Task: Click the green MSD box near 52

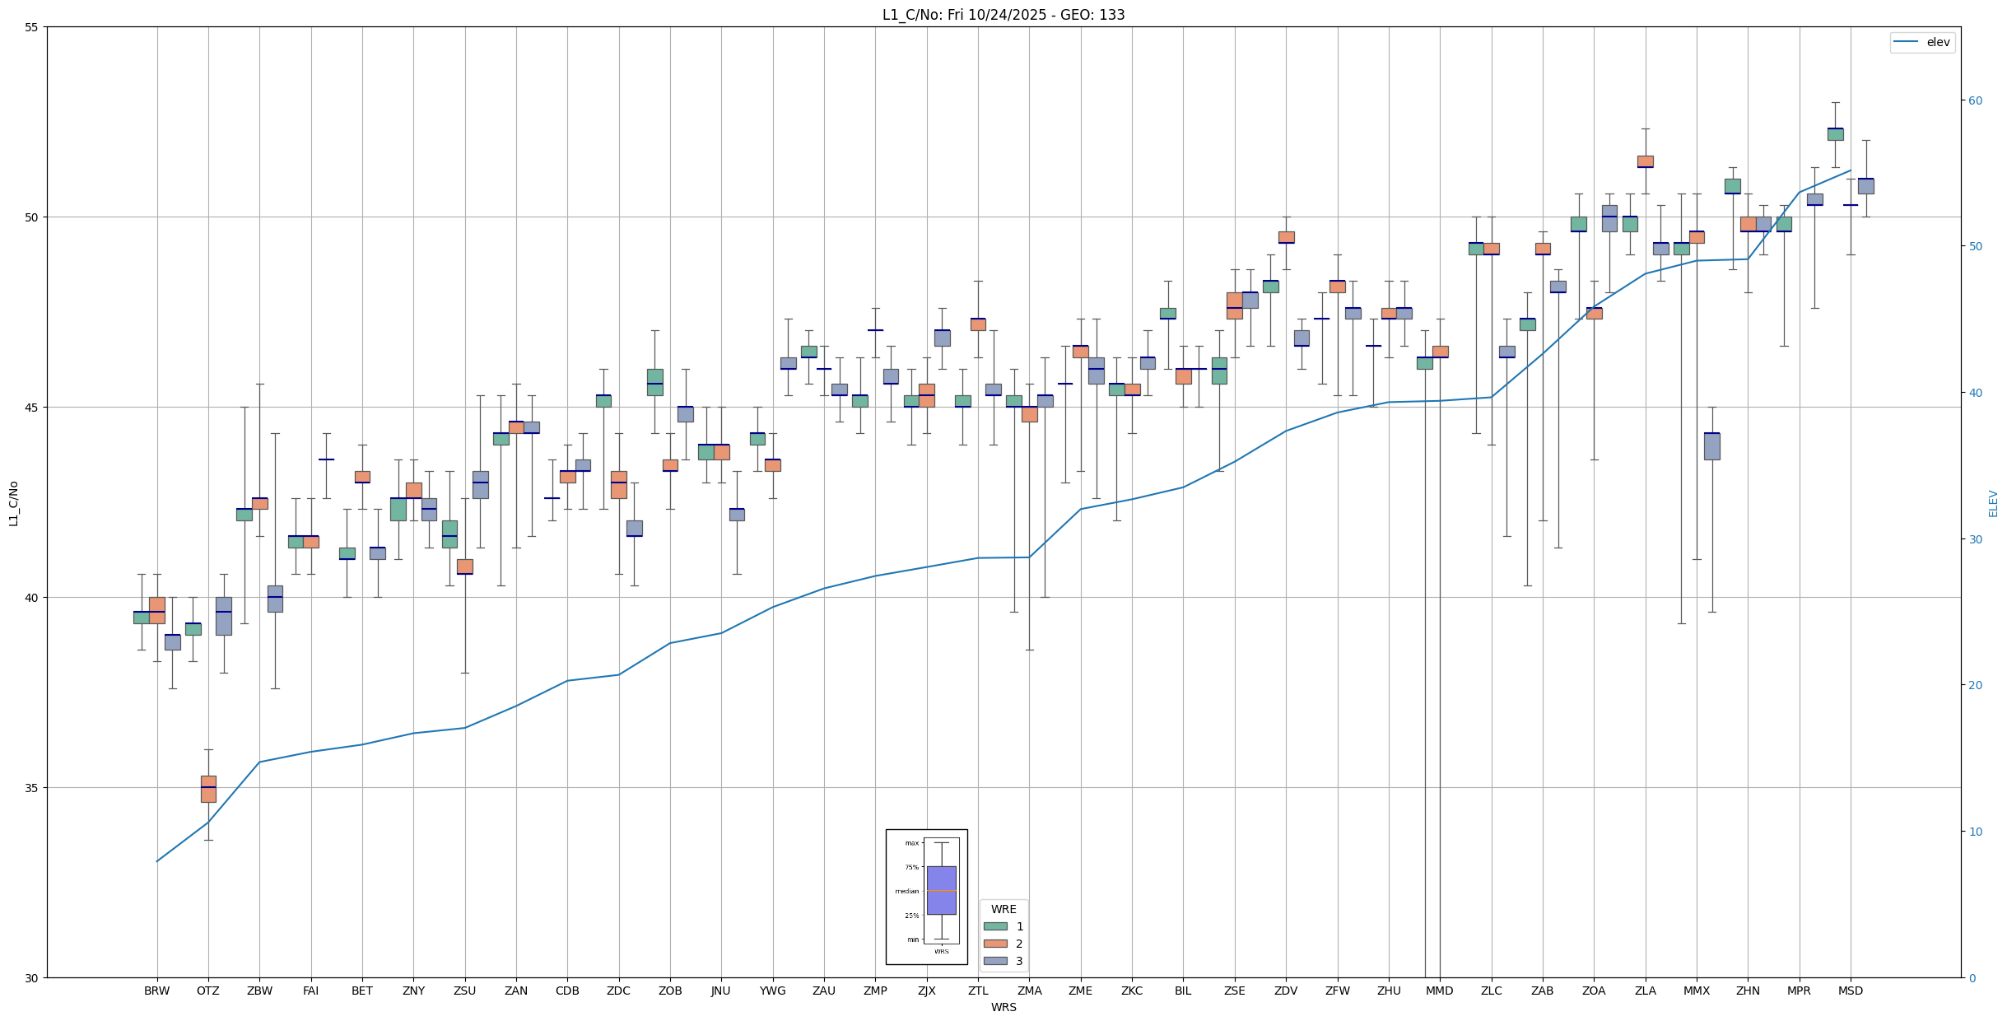Action: [1835, 133]
